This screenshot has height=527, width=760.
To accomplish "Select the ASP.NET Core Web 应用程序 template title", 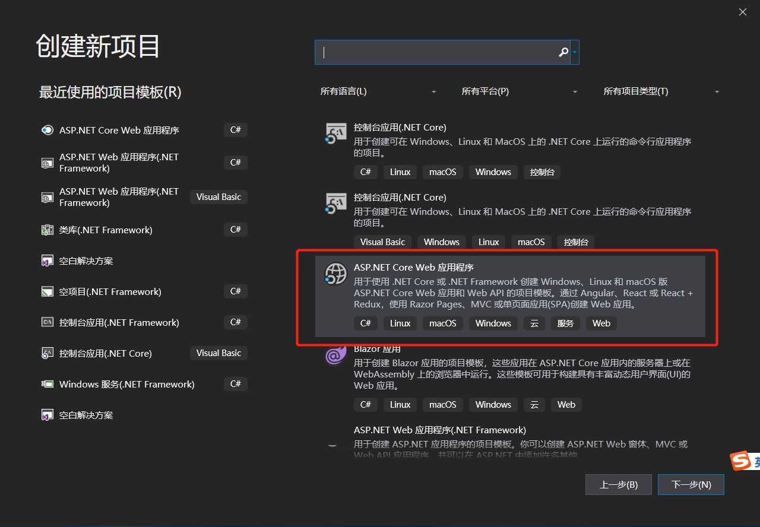I will point(413,268).
